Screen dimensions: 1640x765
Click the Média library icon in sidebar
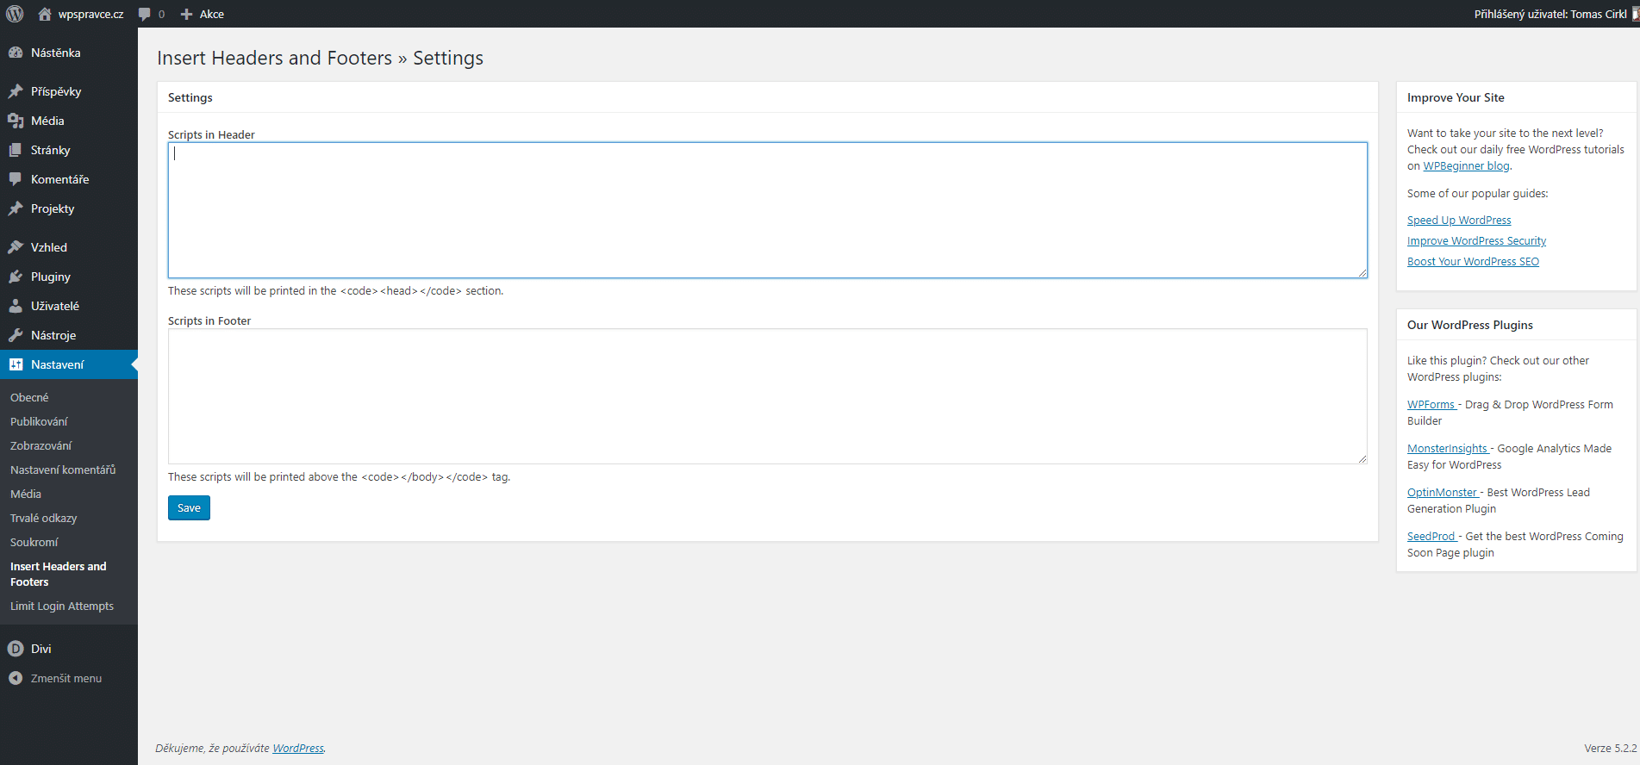point(16,121)
